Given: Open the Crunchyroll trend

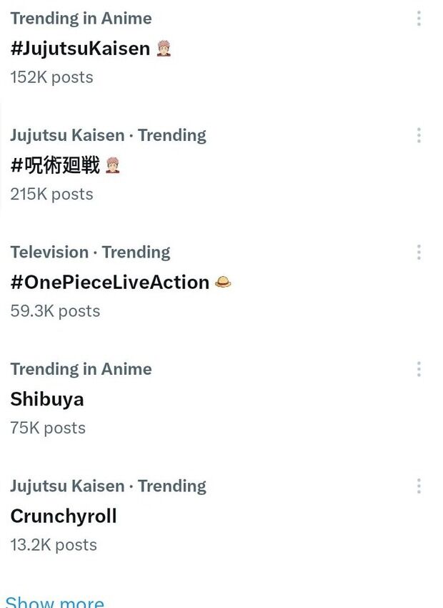Looking at the screenshot, I should click(63, 516).
